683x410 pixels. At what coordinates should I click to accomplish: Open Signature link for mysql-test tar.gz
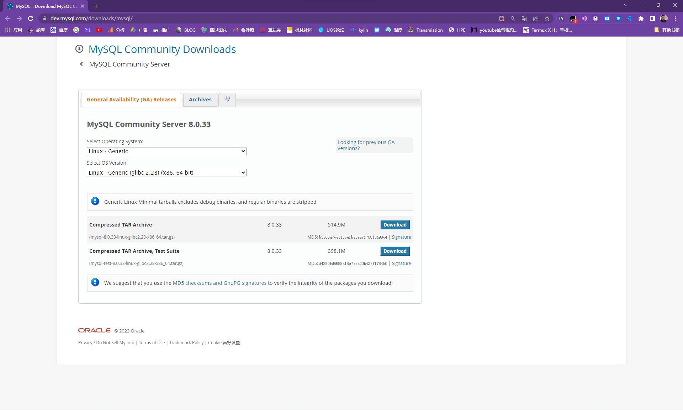pos(401,263)
